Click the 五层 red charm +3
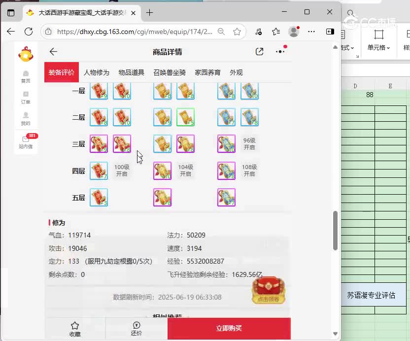Viewport: 410px width, 341px height. [x=99, y=197]
